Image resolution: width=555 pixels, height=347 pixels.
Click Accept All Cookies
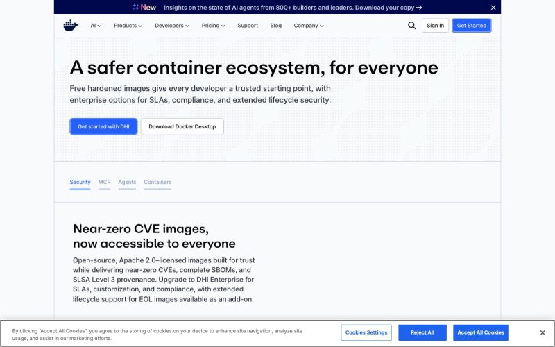[481, 333]
